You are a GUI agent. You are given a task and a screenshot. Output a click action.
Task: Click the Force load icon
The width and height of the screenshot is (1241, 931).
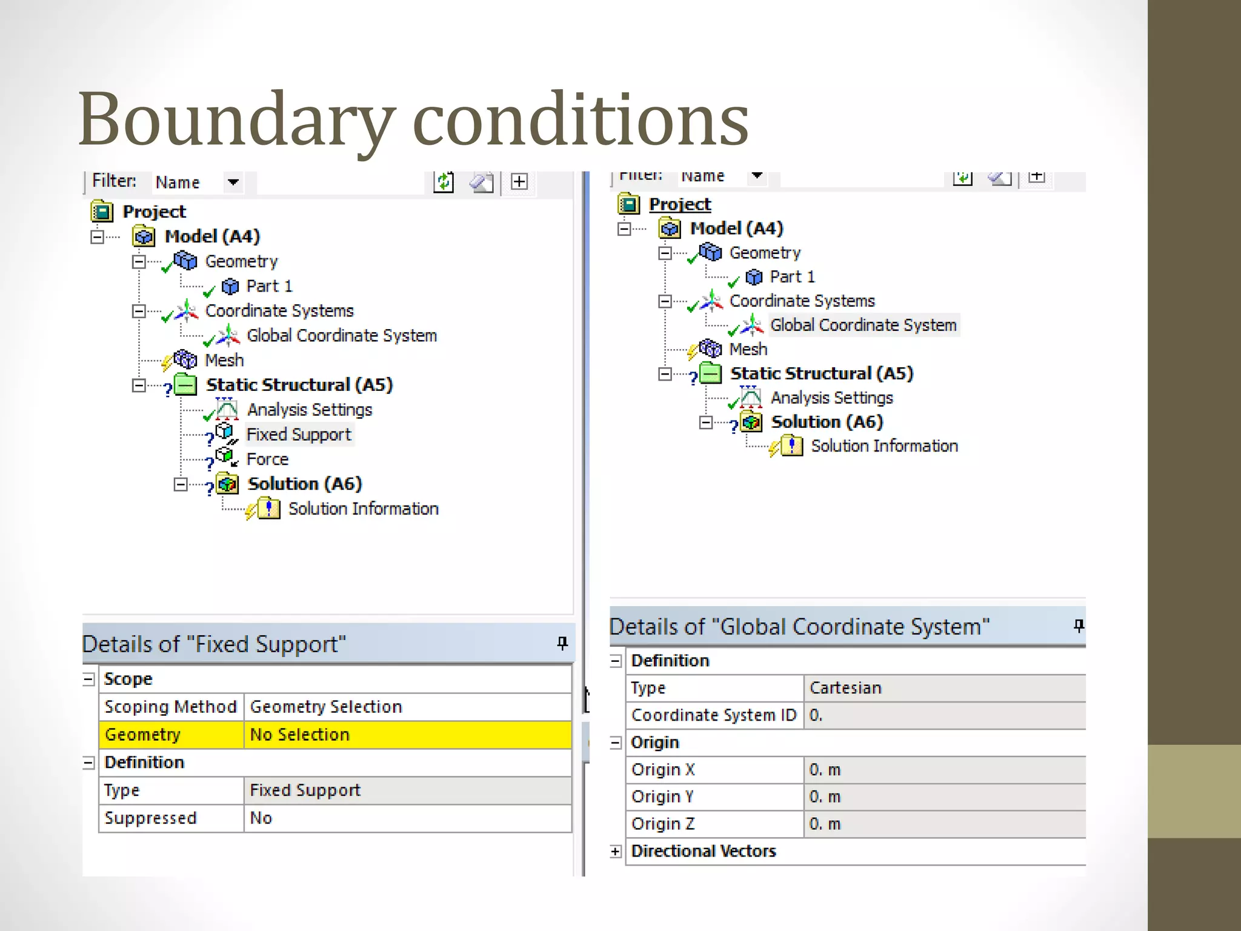(227, 458)
